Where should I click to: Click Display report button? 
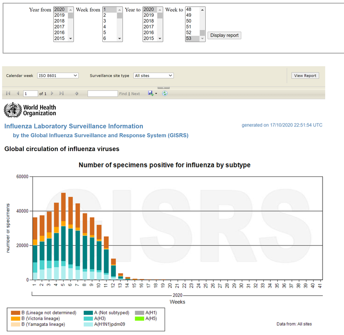pos(225,35)
